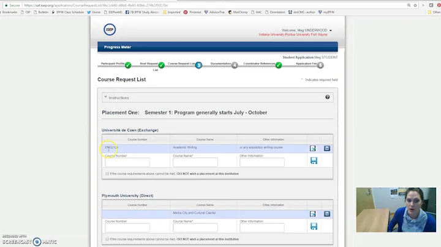The image size is (441, 247).
Task: Select Course Request List step 3
Action: tap(198, 65)
